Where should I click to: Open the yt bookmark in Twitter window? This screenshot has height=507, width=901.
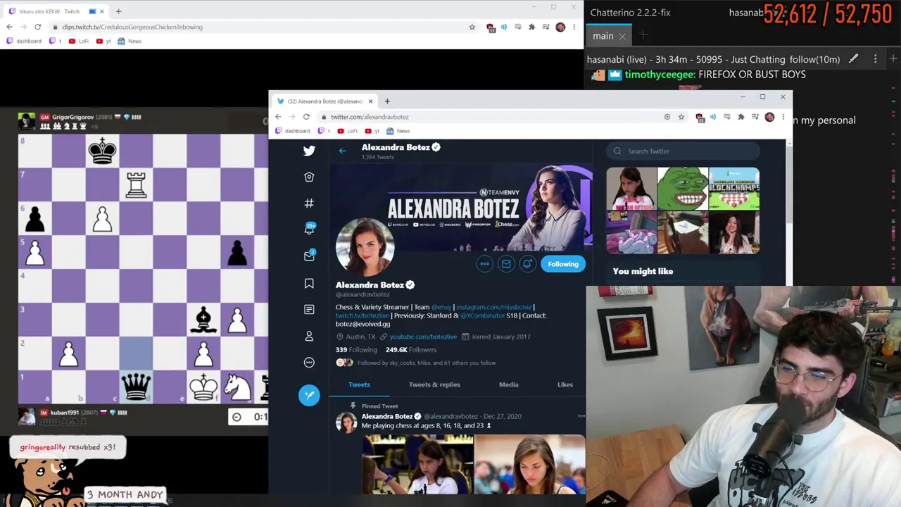372,131
